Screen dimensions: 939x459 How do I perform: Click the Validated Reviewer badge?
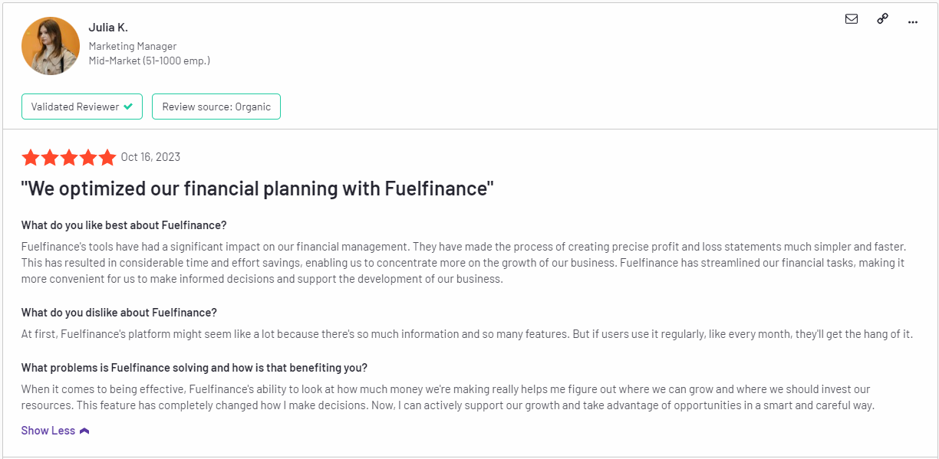point(82,107)
